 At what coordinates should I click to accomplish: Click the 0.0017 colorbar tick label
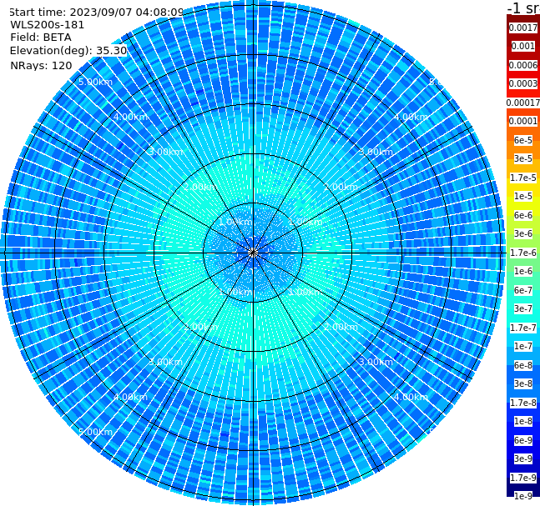click(x=523, y=28)
